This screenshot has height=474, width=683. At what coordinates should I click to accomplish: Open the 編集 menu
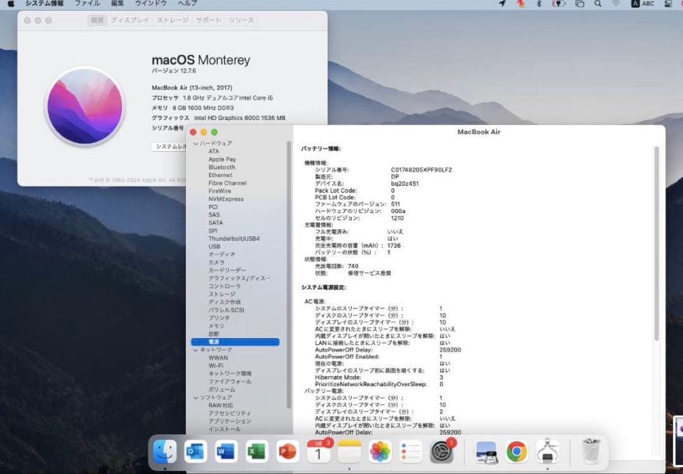point(117,4)
